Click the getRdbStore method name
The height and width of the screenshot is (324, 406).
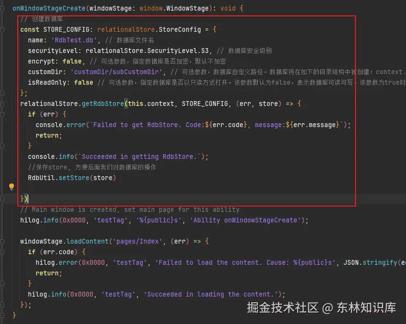tap(103, 104)
